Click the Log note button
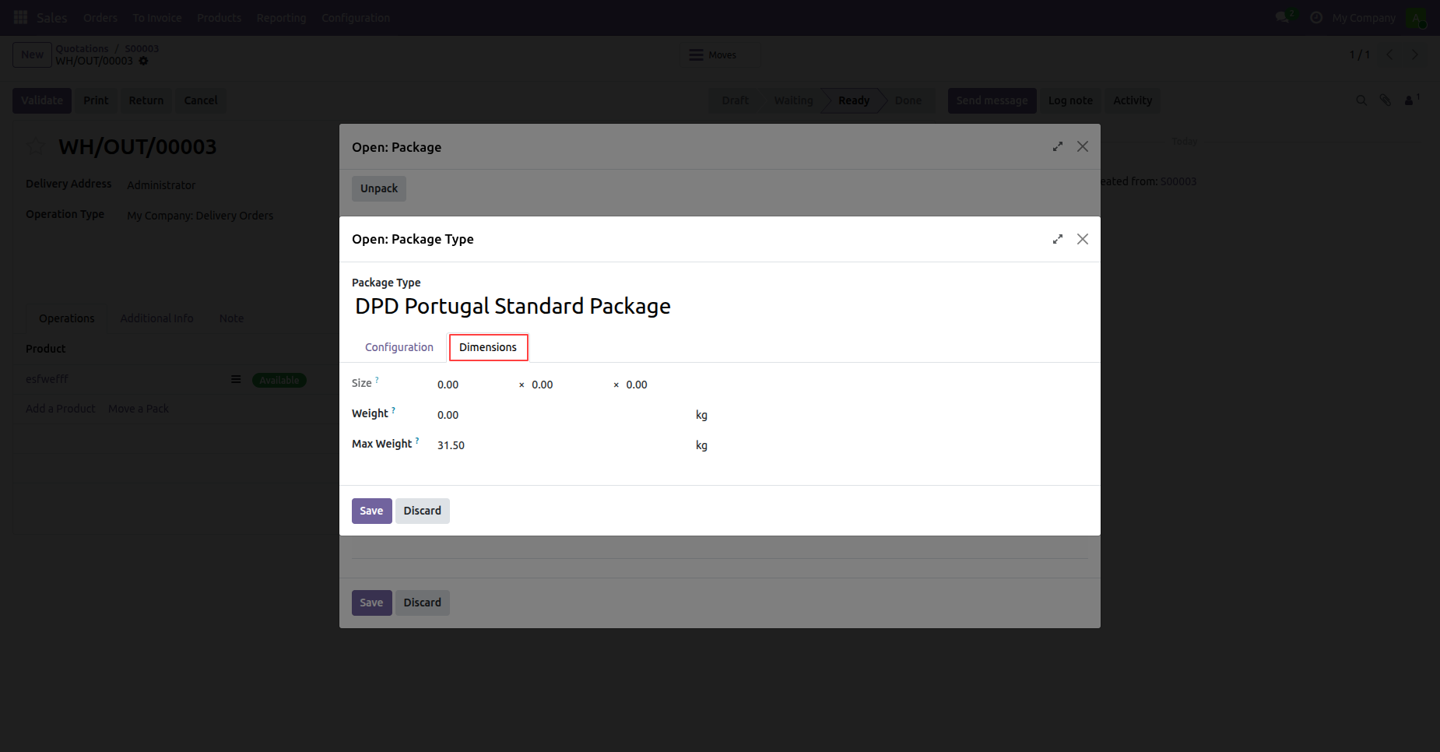Viewport: 1440px width, 752px height. [x=1070, y=100]
